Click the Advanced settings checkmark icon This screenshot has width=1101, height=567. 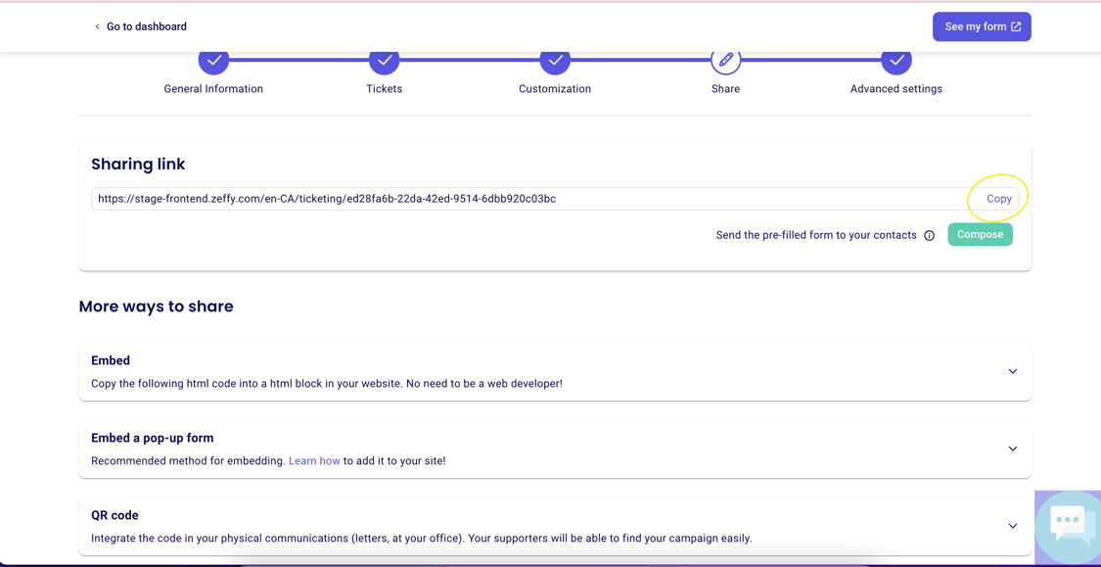pos(895,62)
